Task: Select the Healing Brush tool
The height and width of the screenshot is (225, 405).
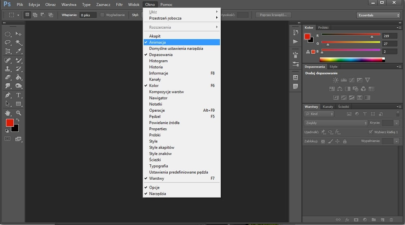Action: point(8,60)
